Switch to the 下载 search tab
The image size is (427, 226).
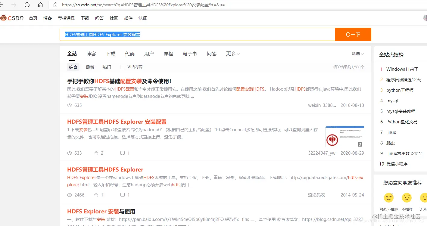point(111,54)
